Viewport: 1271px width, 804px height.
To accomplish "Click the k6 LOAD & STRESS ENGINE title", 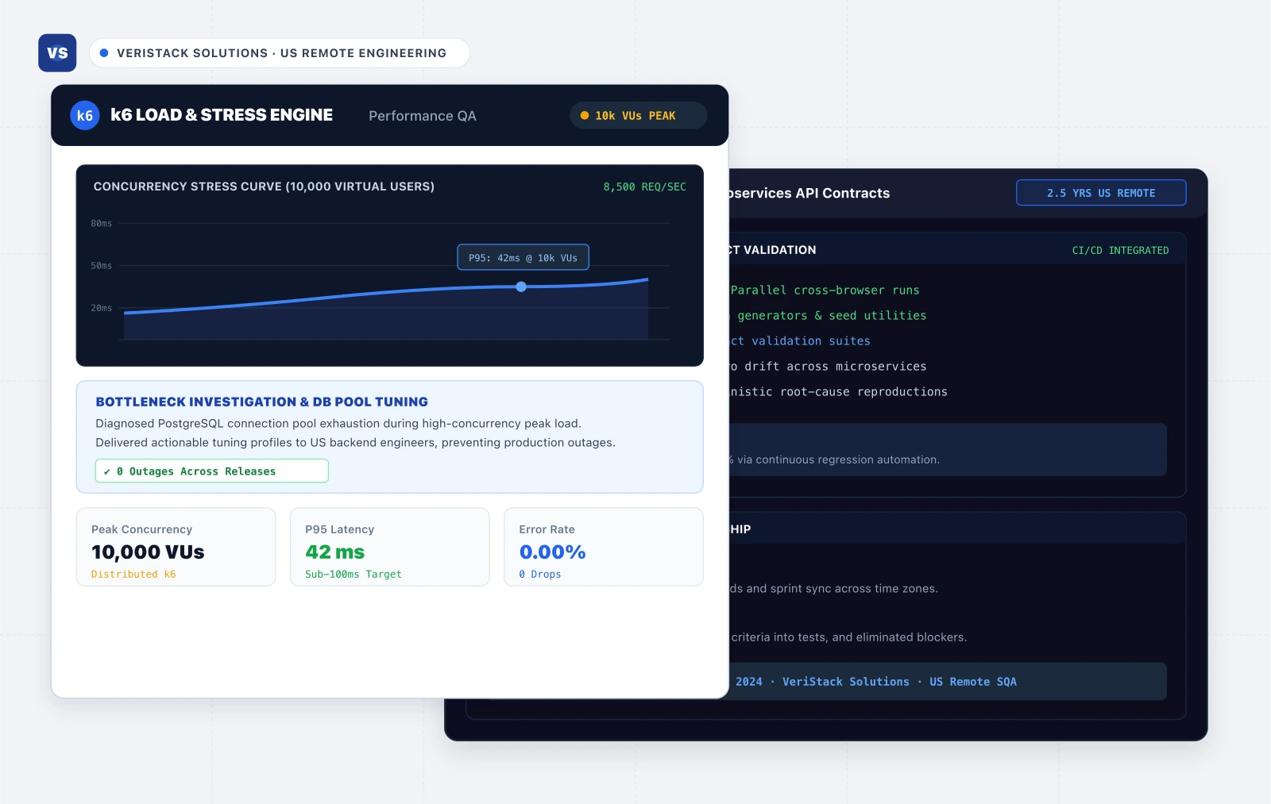I will (x=222, y=115).
